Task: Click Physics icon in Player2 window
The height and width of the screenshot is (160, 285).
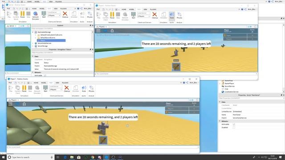Action: click(x=179, y=15)
